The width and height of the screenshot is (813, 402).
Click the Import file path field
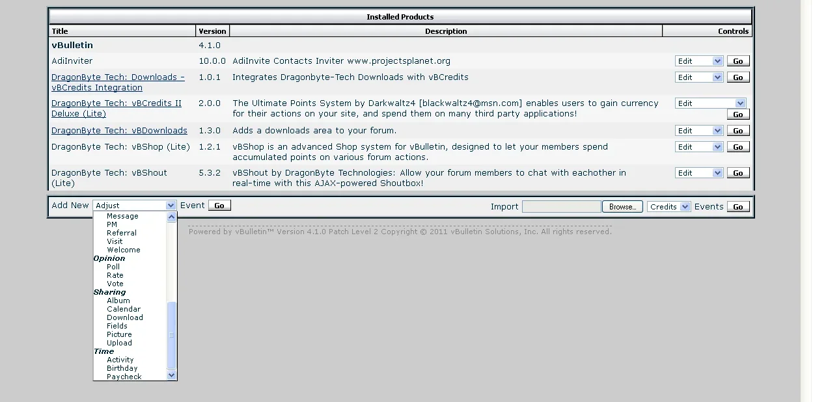[561, 207]
